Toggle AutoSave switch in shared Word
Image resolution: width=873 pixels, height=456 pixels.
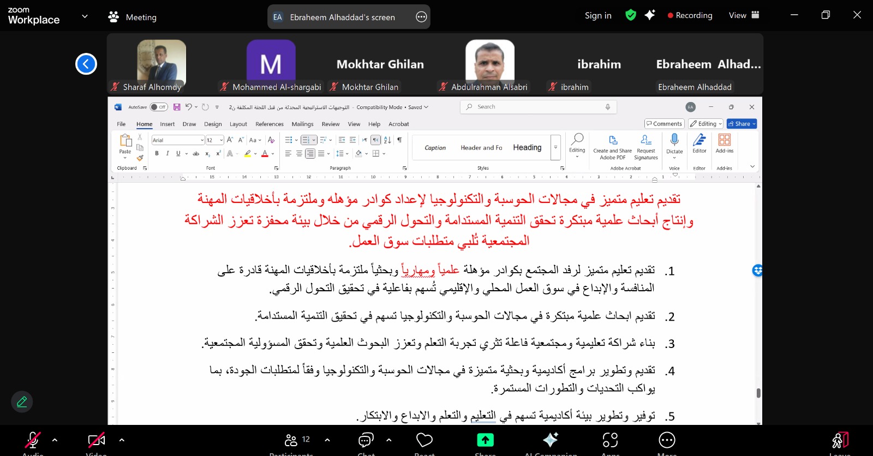click(159, 107)
